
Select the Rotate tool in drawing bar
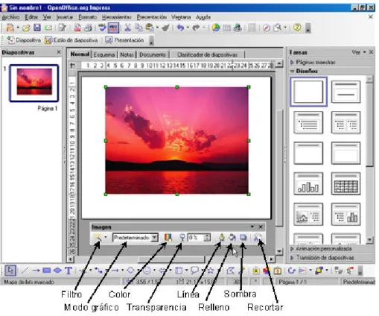(x=291, y=271)
